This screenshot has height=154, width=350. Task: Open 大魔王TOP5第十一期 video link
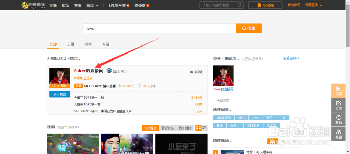[x=89, y=98]
